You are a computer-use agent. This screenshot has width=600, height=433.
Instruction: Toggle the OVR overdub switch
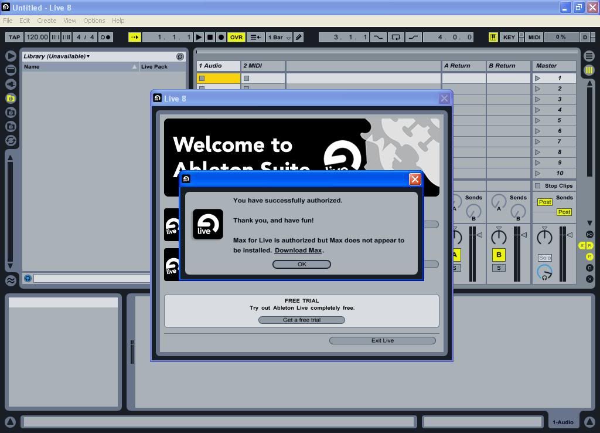(236, 37)
